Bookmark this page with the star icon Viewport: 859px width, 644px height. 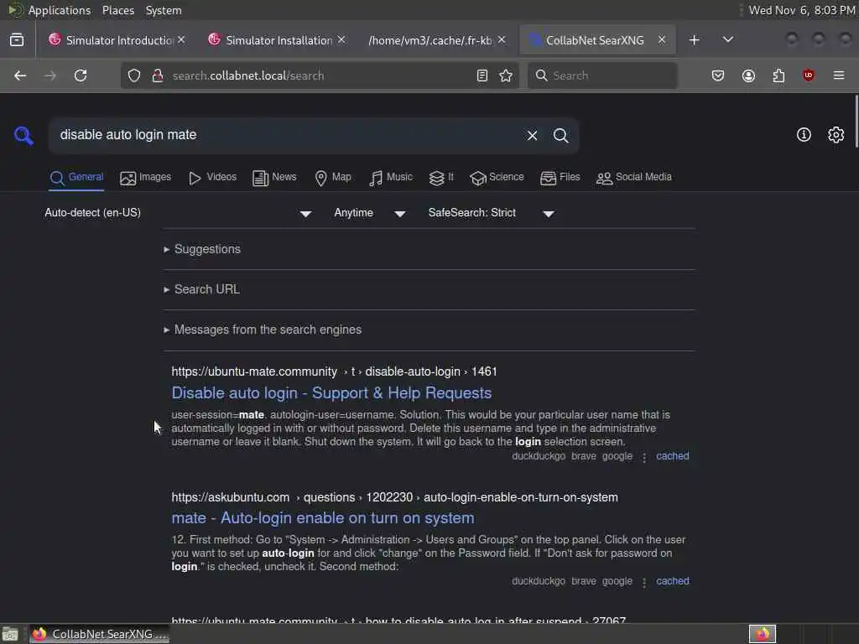point(506,75)
